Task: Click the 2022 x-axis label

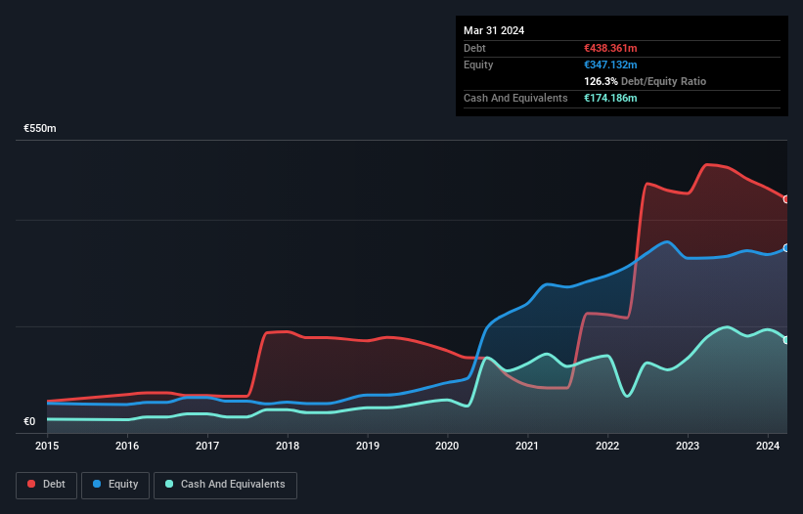Action: click(x=607, y=446)
